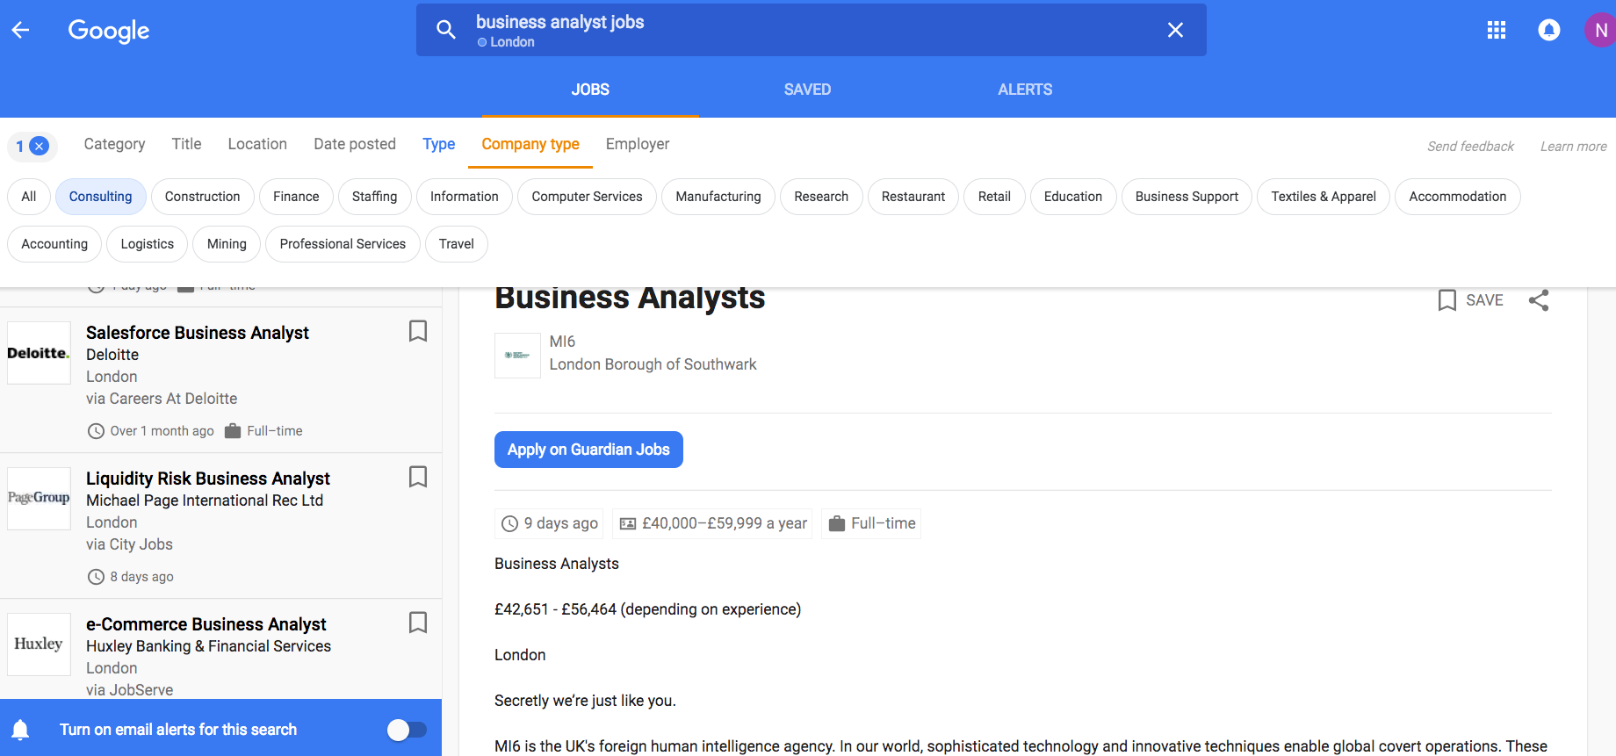
Task: Filter by Education chip
Action: point(1073,197)
